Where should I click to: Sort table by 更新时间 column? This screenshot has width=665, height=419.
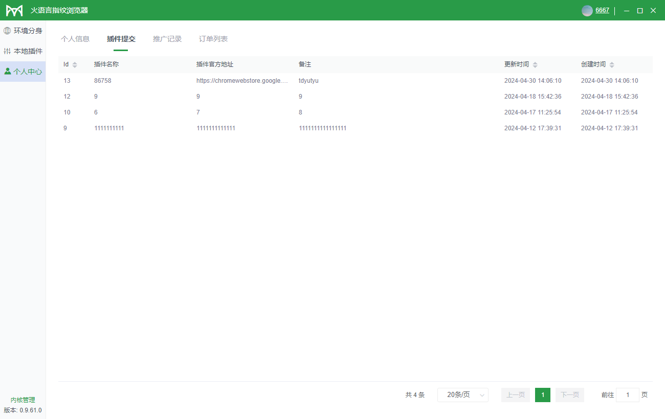pyautogui.click(x=535, y=65)
